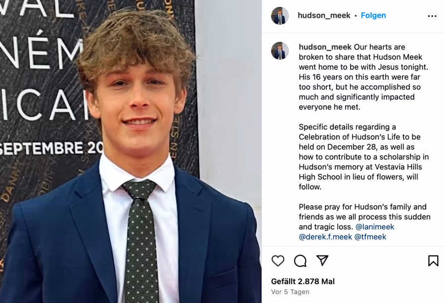Open comments with the speech bubble icon
The image size is (445, 303).
[x=300, y=260]
